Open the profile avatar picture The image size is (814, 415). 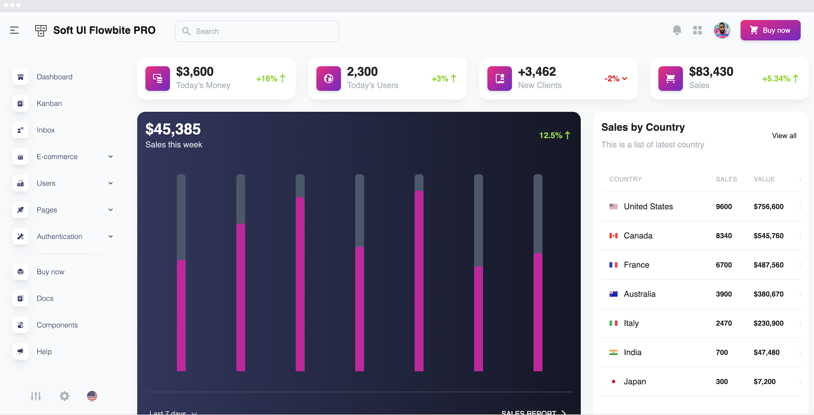point(722,30)
